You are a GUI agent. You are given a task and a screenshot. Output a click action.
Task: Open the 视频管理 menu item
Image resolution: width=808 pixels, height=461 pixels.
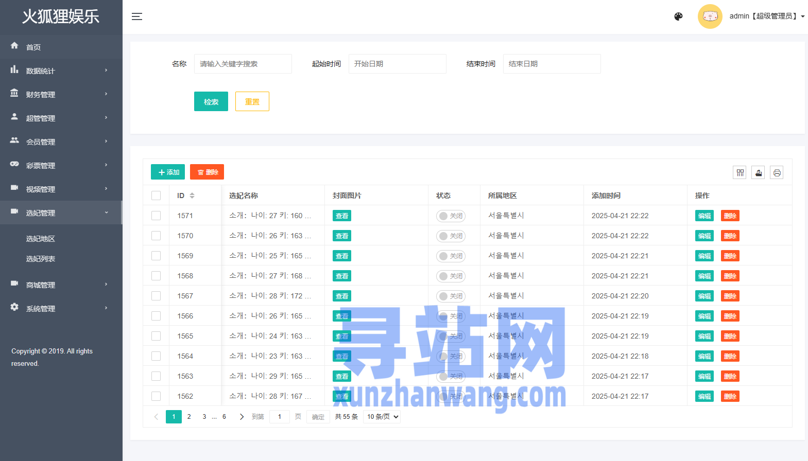click(x=61, y=189)
